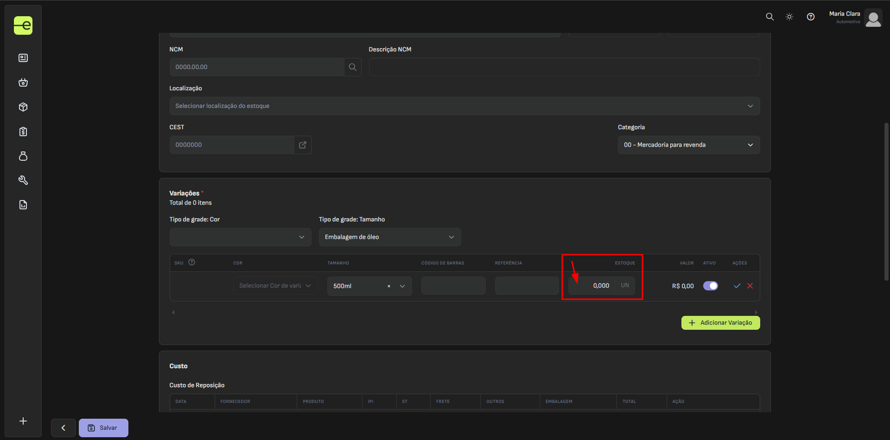Toggle the light/dark theme sun icon
The height and width of the screenshot is (440, 890).
[x=789, y=17]
